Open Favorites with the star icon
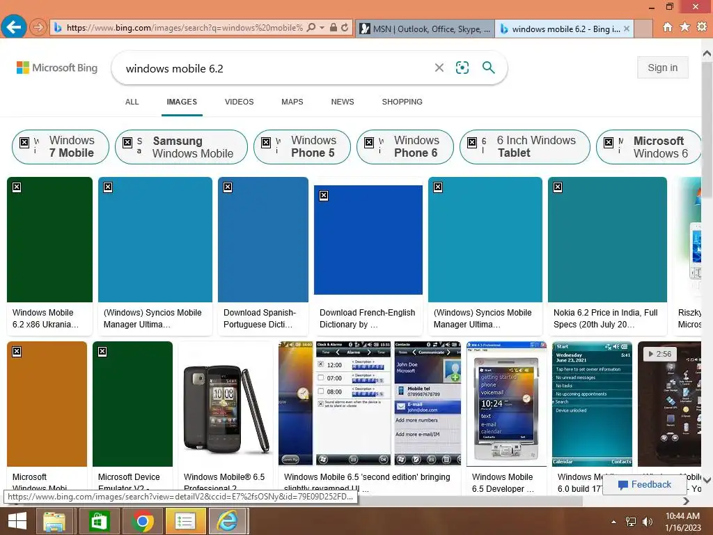Screen dimensions: 713x535 [684, 27]
